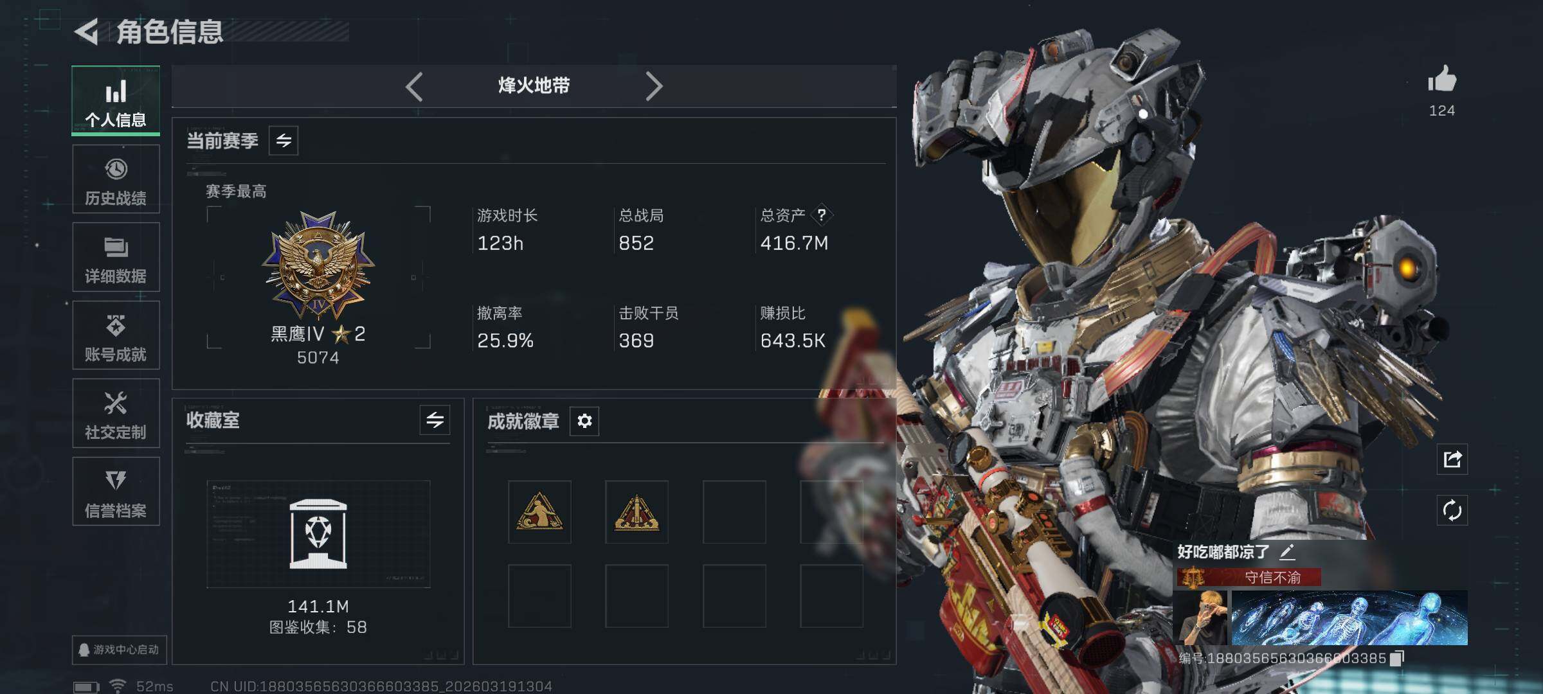Go back using the 角色信息 arrow
1543x694 pixels.
[86, 31]
